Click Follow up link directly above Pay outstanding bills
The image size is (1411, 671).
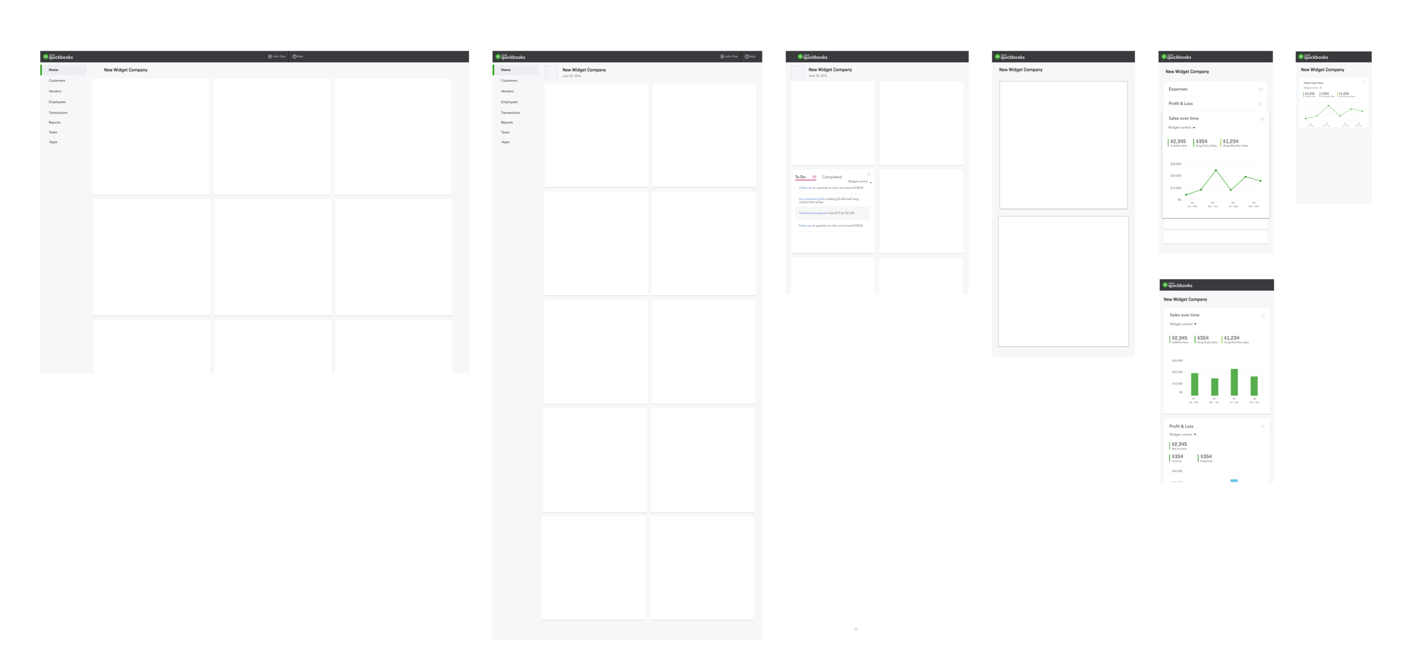[x=805, y=188]
